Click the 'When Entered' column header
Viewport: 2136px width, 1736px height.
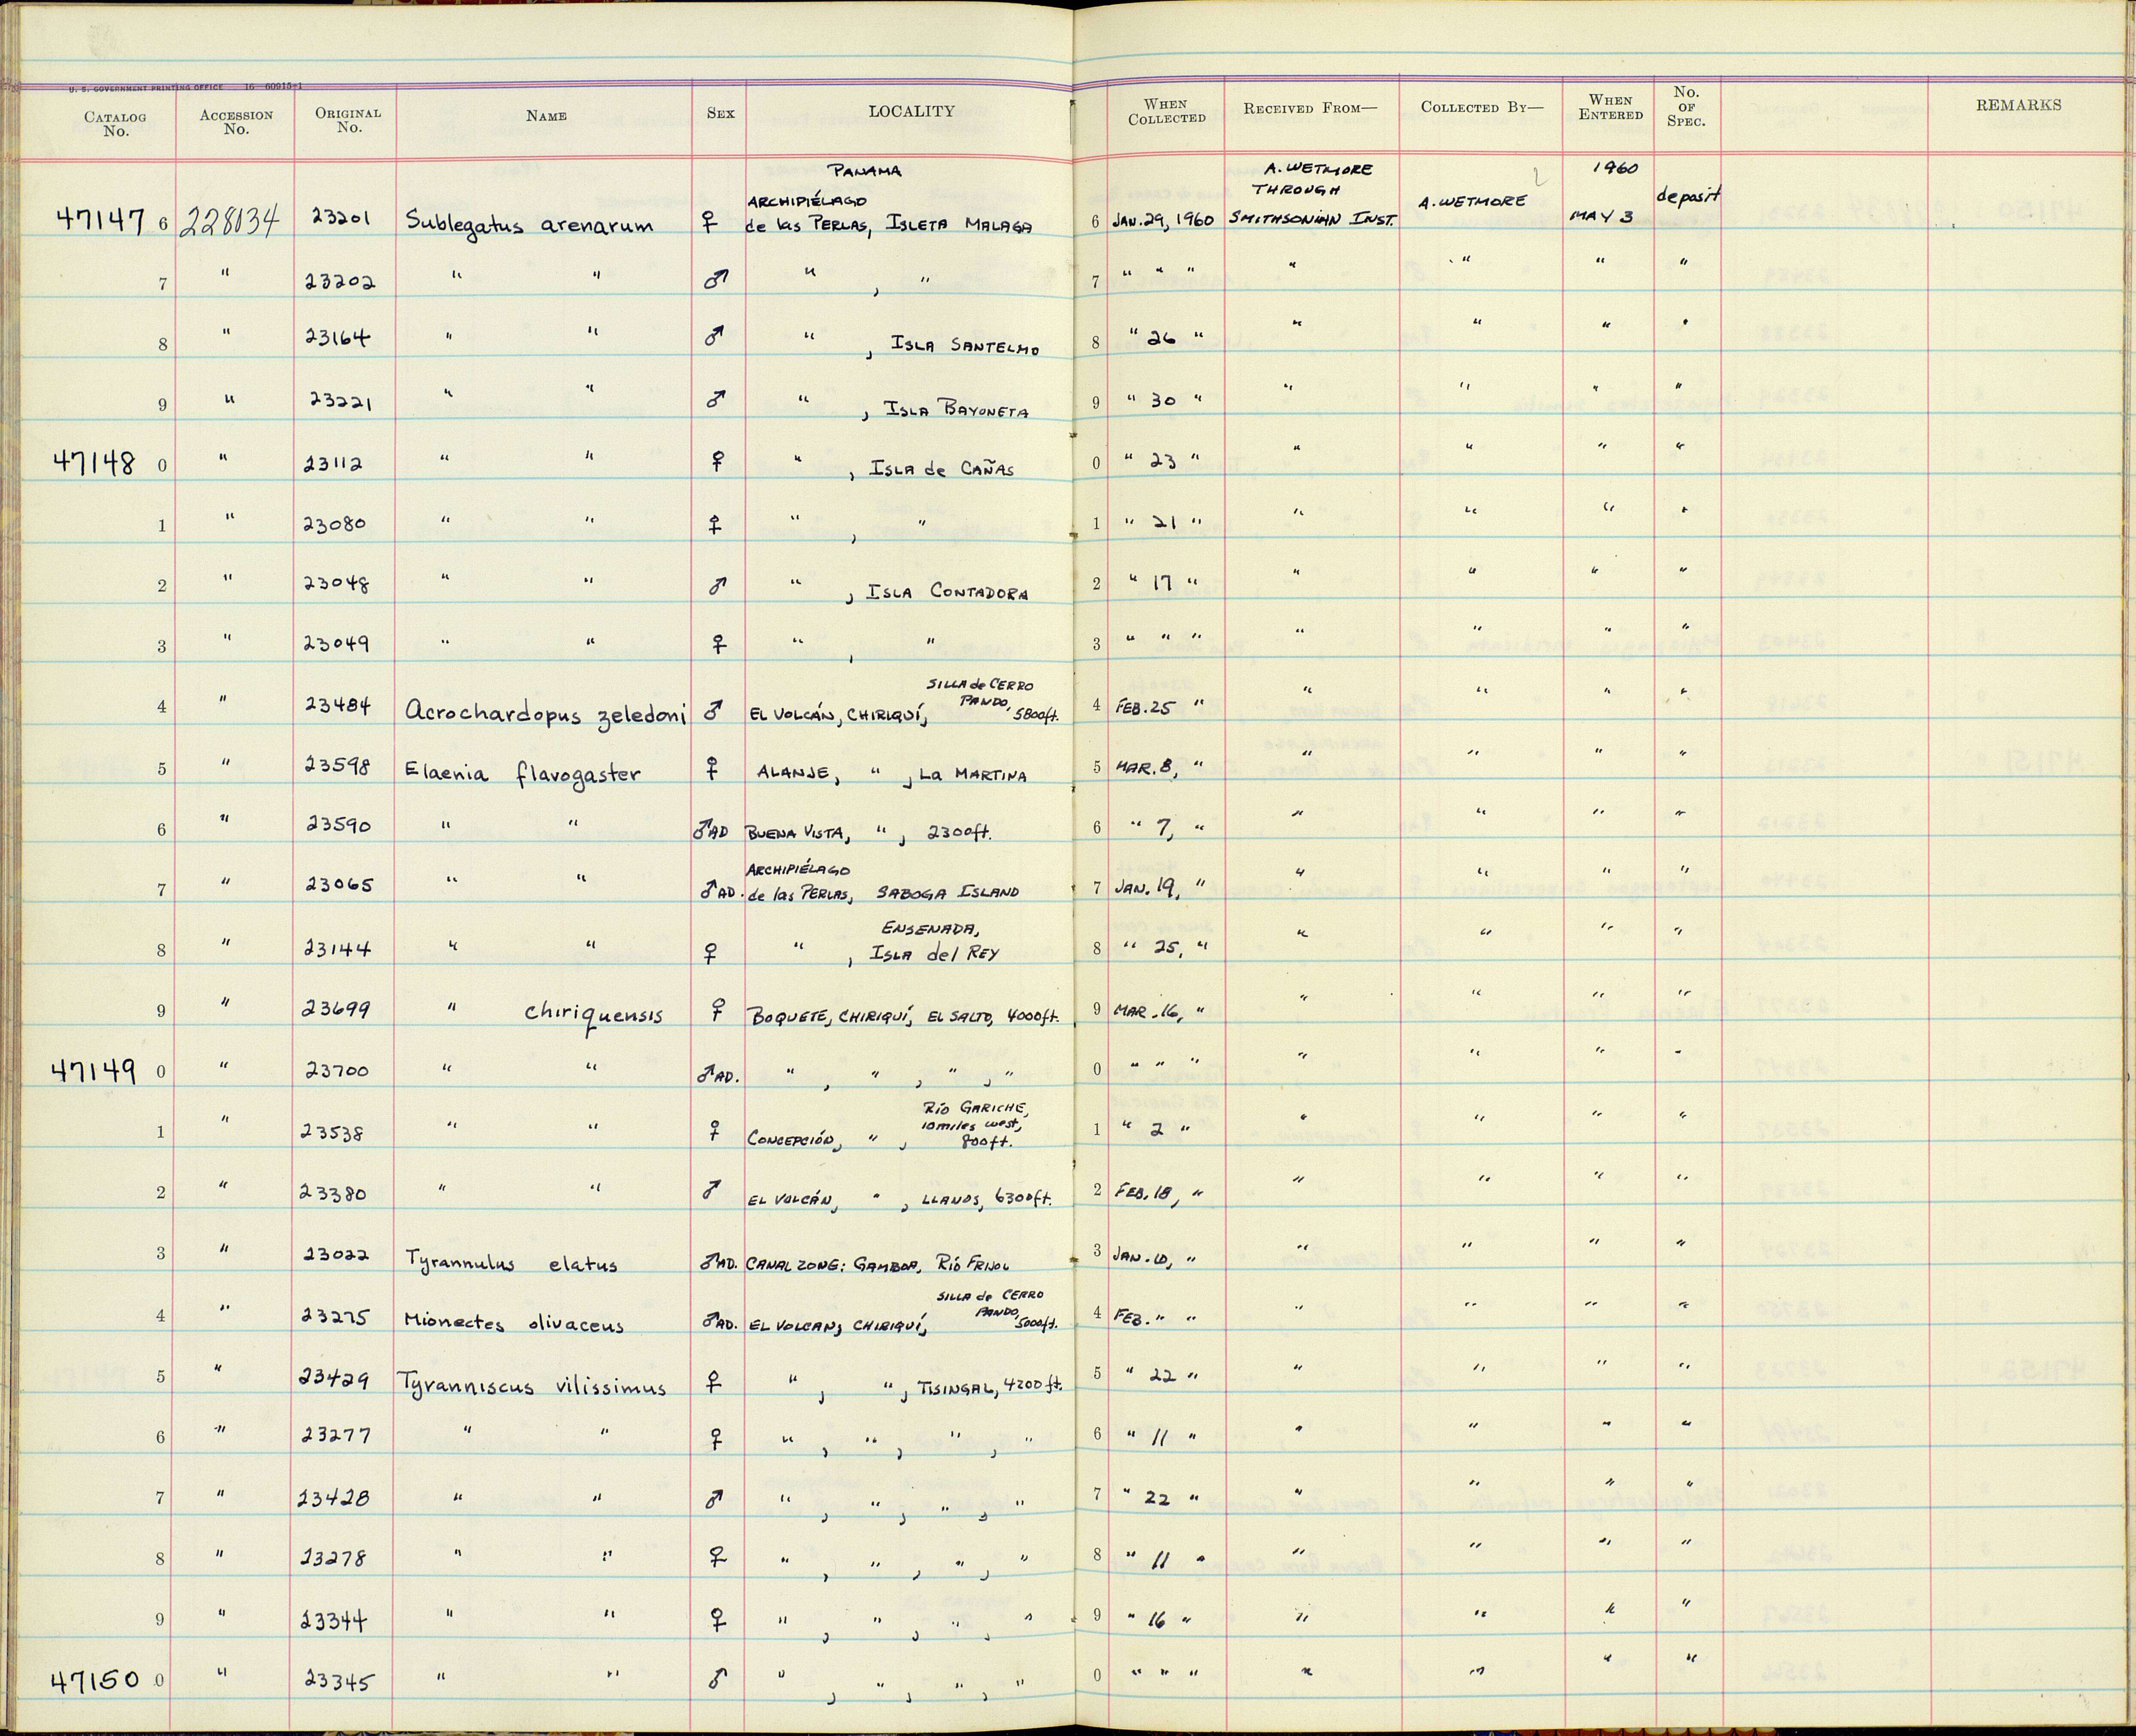coord(1611,107)
